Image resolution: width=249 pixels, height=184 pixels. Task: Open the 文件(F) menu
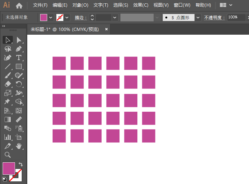pos(40,5)
